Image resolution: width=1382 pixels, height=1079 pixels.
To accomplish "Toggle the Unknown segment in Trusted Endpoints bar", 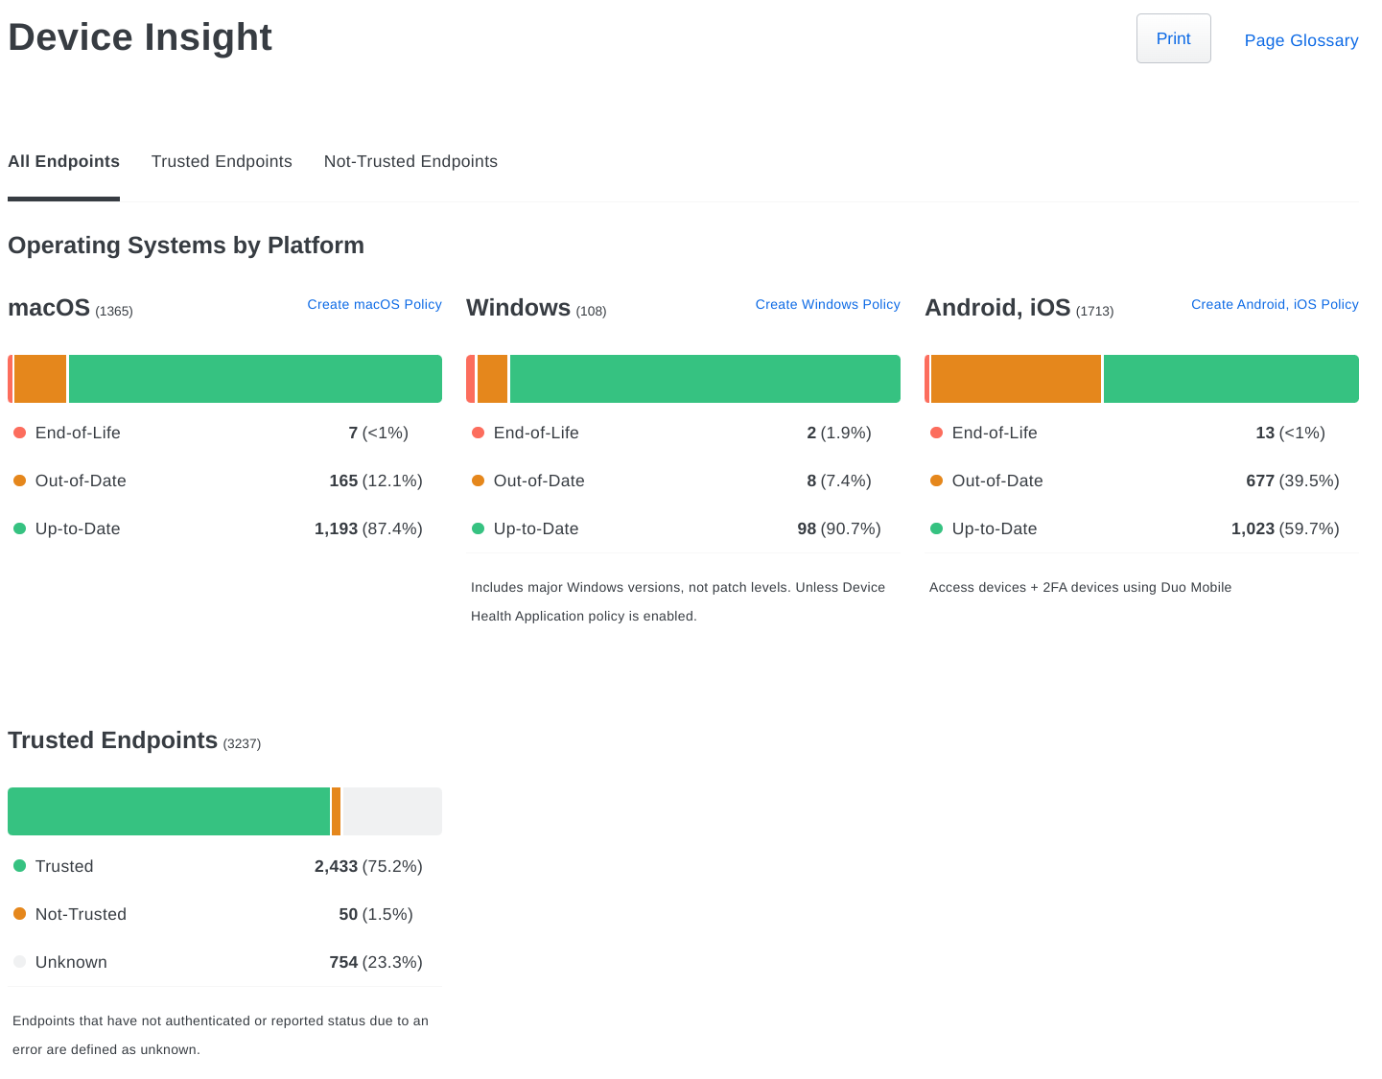I will [391, 811].
